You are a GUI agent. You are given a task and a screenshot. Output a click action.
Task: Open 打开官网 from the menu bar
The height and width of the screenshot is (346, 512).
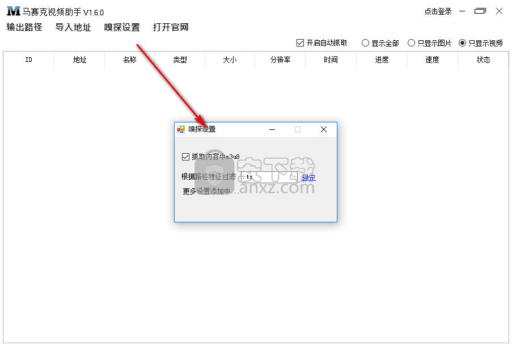point(171,27)
